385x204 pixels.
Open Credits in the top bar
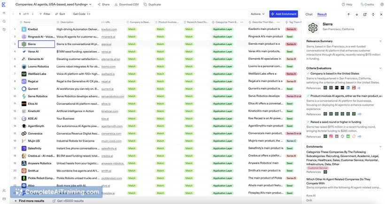pyautogui.click(x=367, y=4)
